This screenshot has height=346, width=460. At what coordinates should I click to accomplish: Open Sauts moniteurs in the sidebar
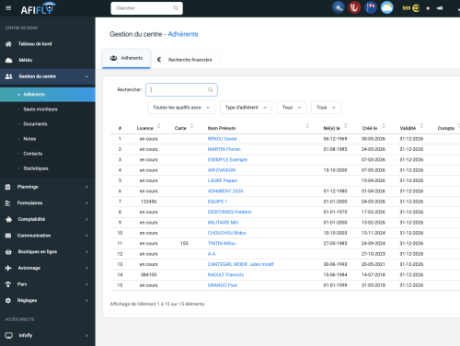click(x=40, y=110)
